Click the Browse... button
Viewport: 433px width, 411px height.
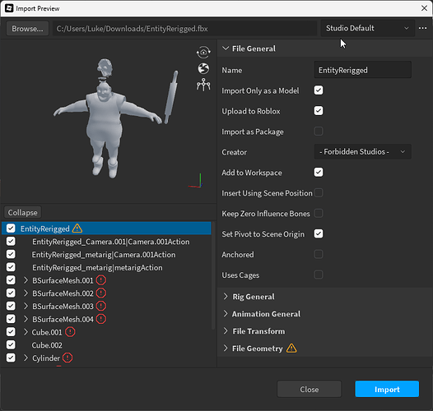(27, 29)
